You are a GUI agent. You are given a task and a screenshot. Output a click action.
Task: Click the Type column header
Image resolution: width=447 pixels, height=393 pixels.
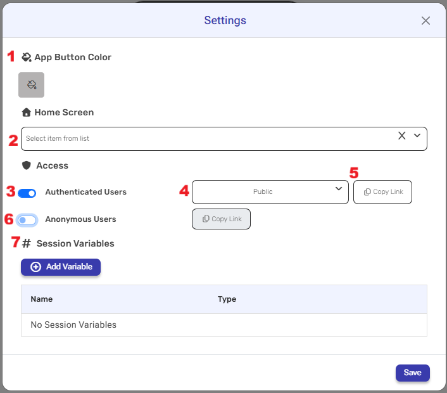[x=227, y=299]
